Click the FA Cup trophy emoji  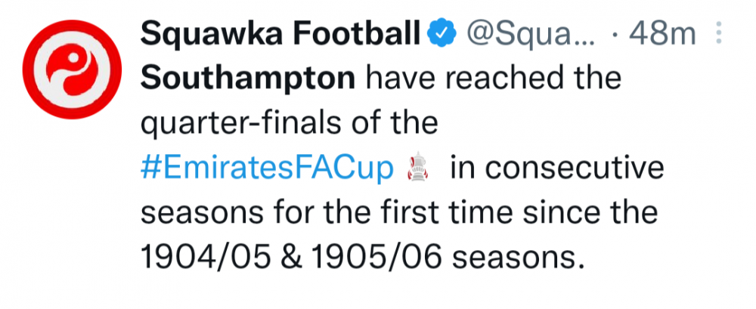point(418,168)
